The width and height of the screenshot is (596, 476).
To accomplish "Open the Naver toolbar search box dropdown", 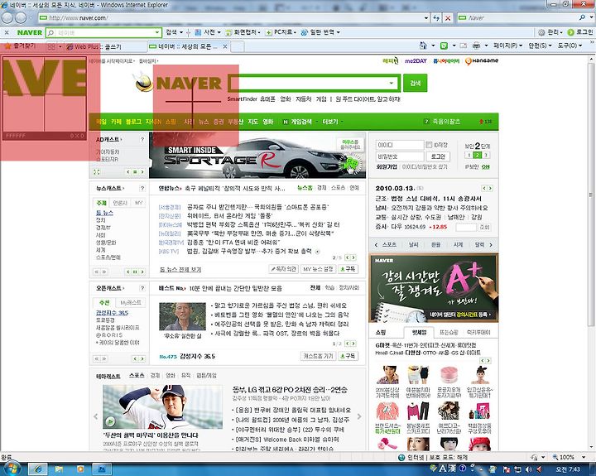I will click(x=157, y=32).
